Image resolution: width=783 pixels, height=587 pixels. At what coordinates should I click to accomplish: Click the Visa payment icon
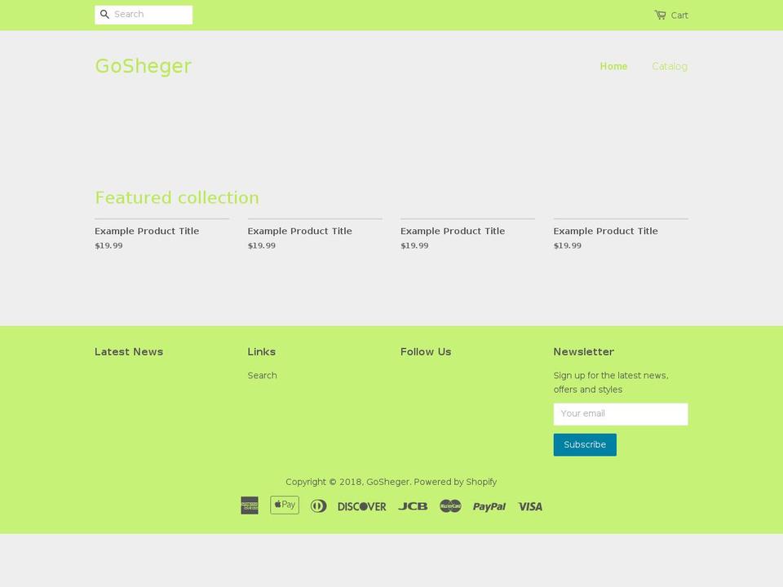point(530,506)
